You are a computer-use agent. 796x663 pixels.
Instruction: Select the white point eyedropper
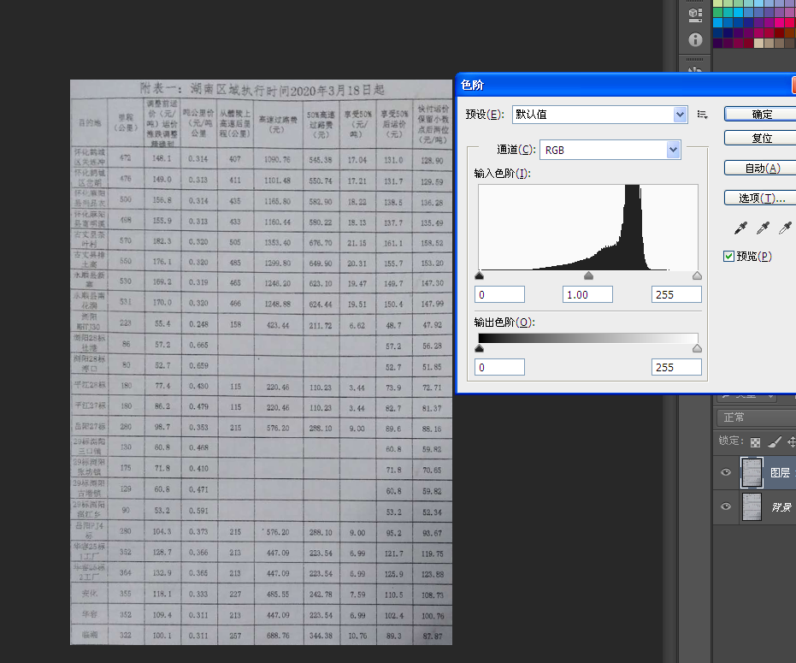pos(786,228)
